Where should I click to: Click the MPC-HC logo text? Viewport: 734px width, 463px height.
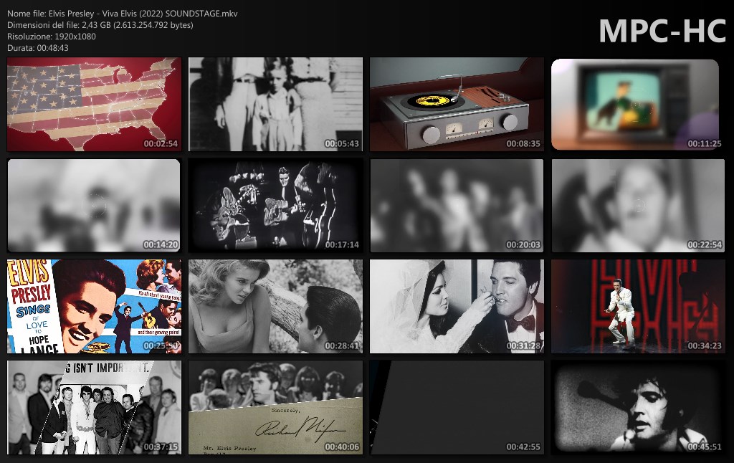click(x=662, y=31)
